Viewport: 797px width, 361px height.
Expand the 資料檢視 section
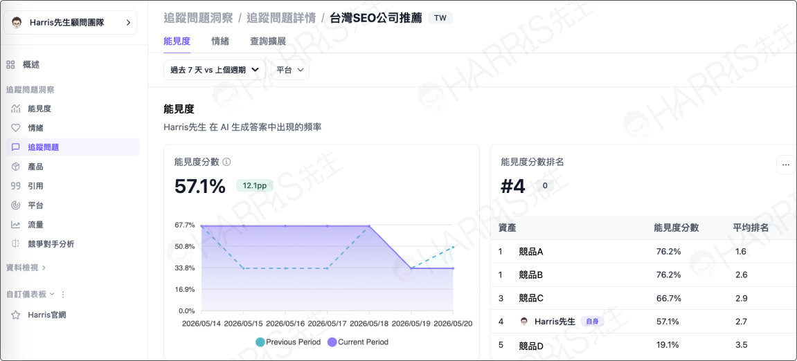point(26,267)
